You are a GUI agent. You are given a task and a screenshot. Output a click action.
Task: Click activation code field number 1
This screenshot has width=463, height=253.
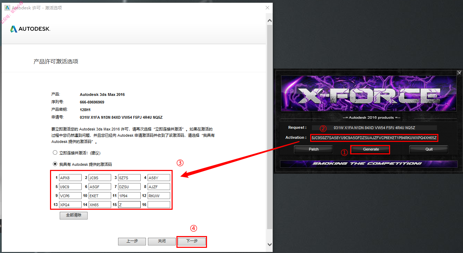[70, 178]
